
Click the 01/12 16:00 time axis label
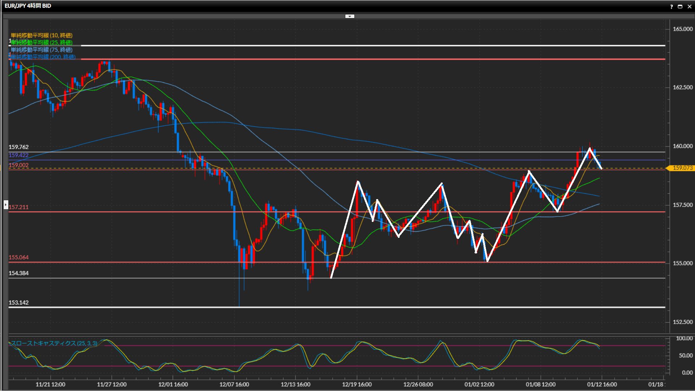point(602,384)
